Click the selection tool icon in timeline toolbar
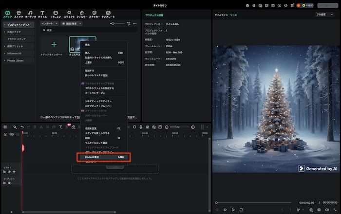Screen dimensions: 341x214 [x=15, y=127]
